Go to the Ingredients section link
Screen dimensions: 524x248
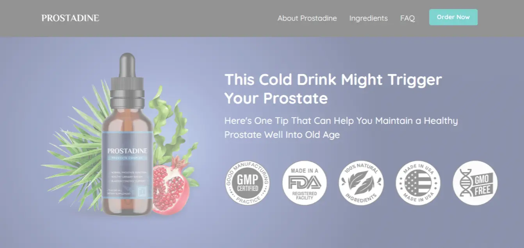pyautogui.click(x=369, y=18)
